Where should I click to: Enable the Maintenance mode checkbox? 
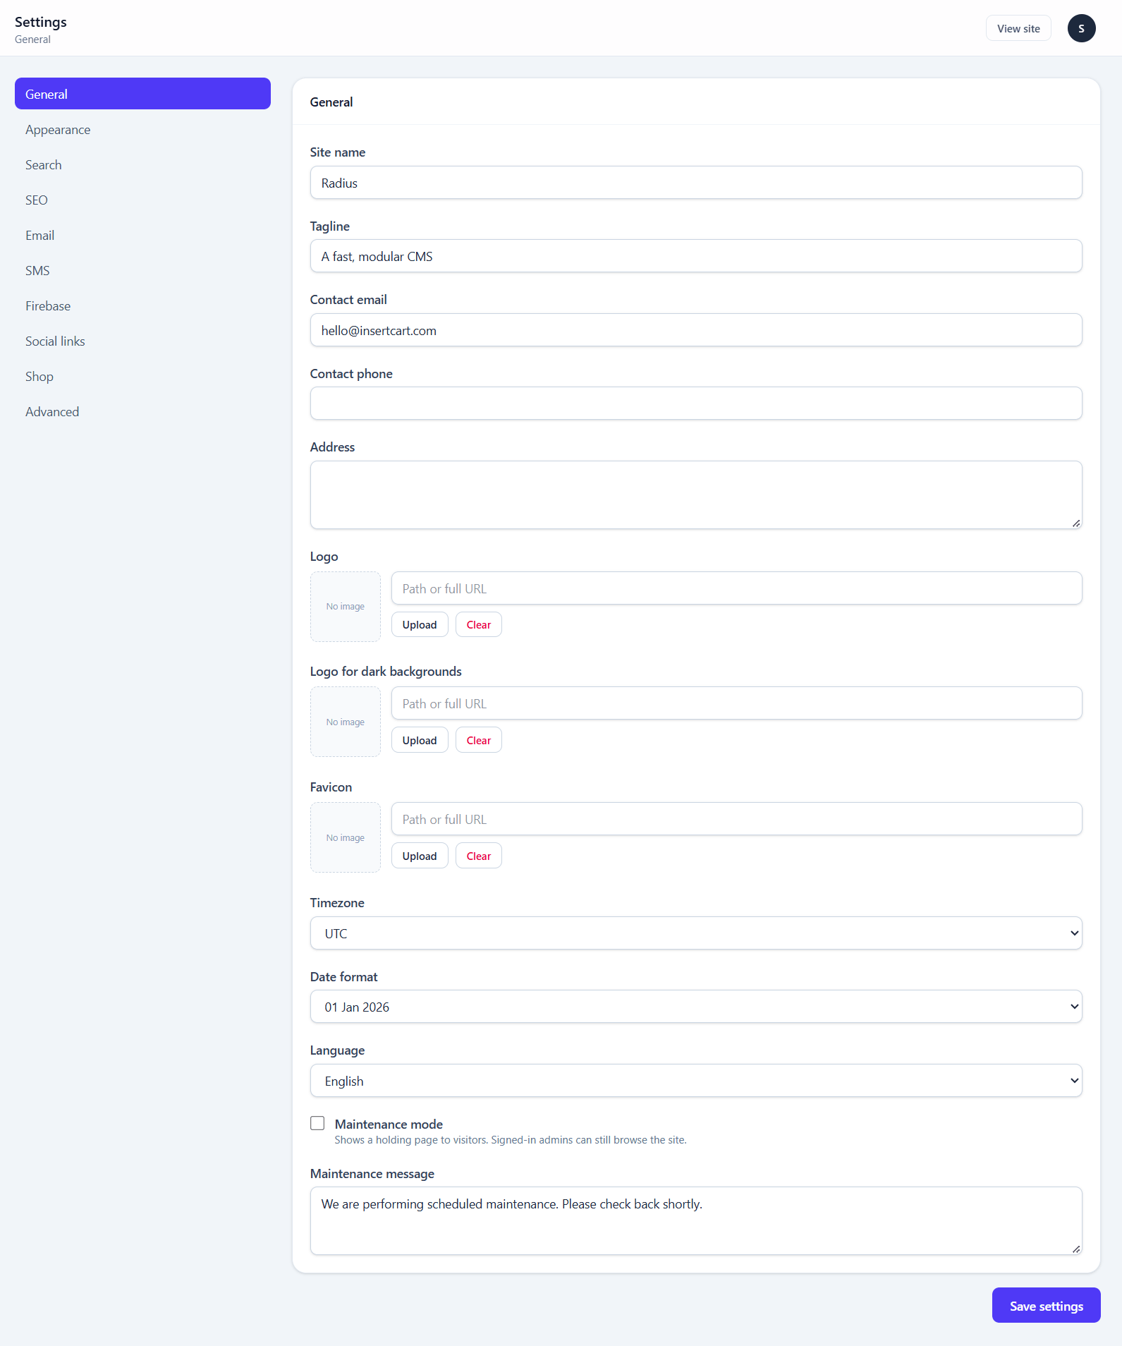coord(317,1123)
